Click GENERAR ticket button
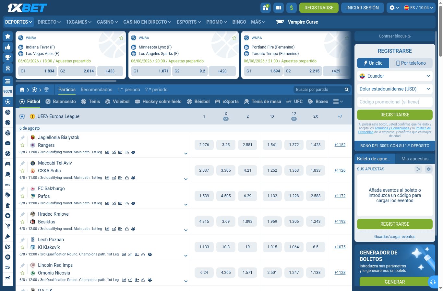This screenshot has height=291, width=443. pos(395,282)
